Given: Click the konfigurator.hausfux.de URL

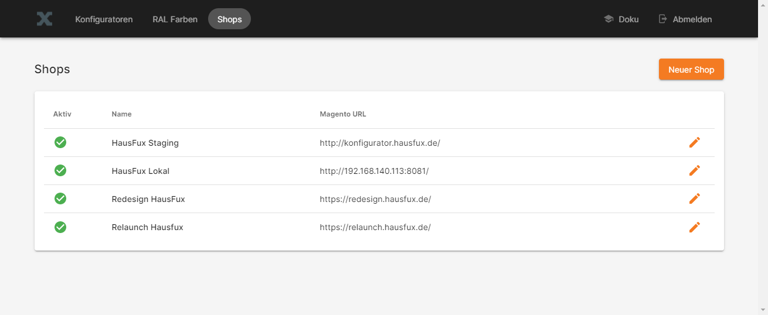Looking at the screenshot, I should (x=379, y=143).
